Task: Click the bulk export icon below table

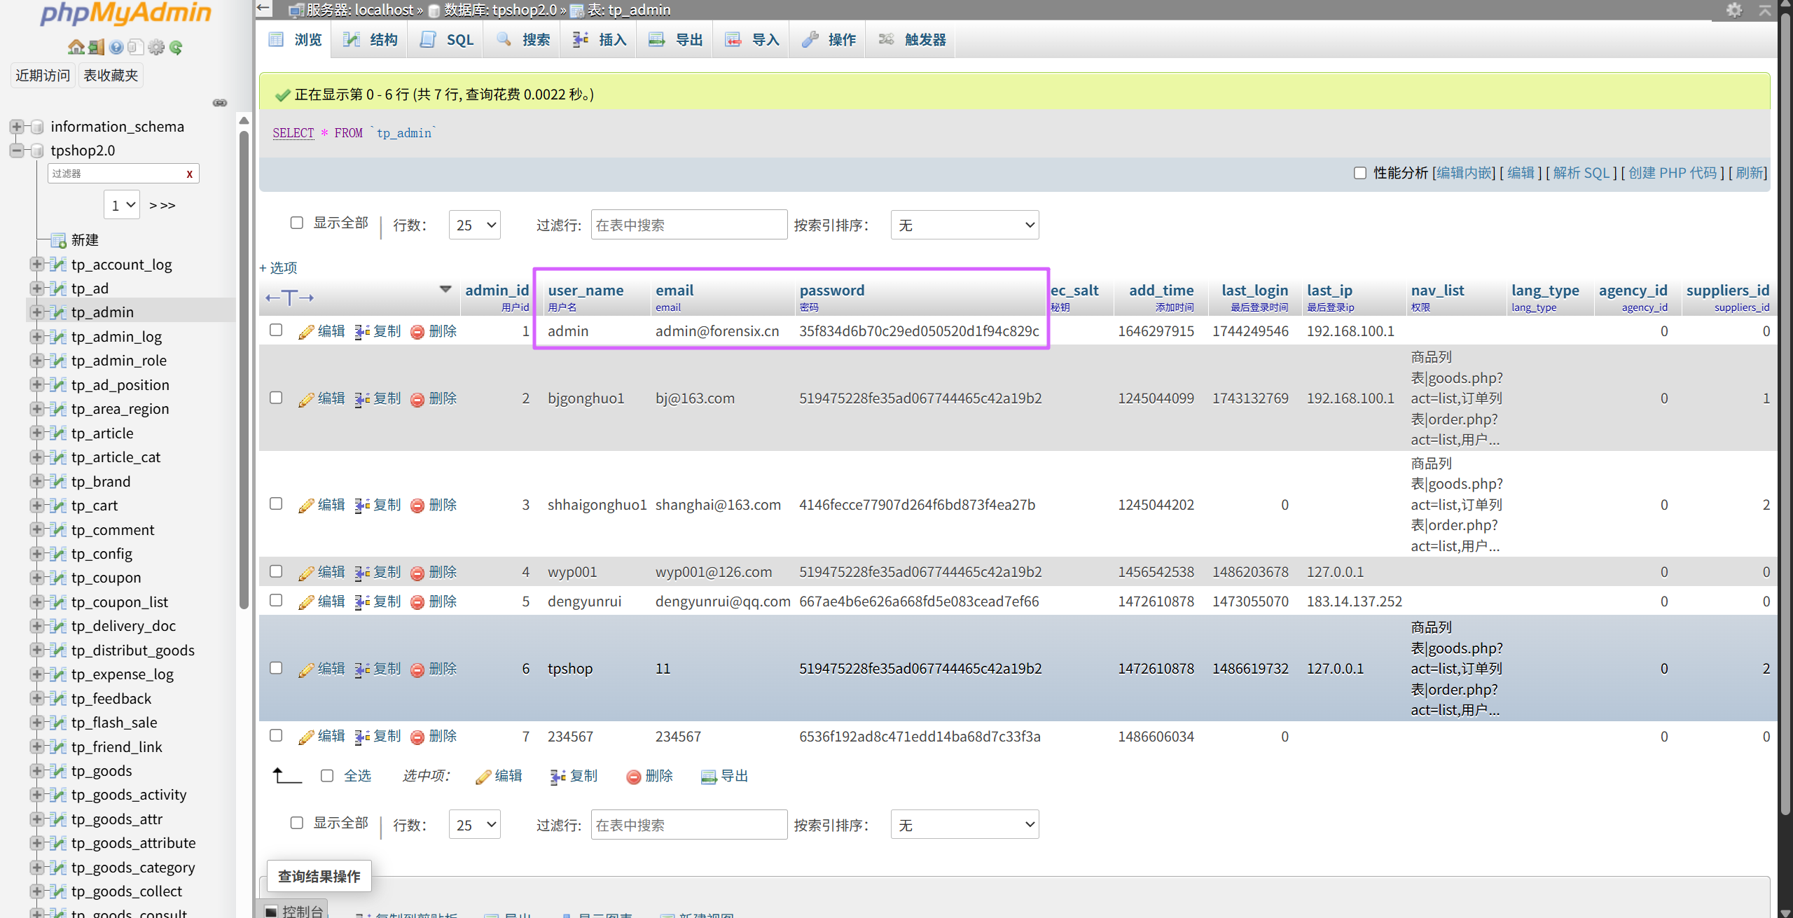Action: pyautogui.click(x=709, y=777)
